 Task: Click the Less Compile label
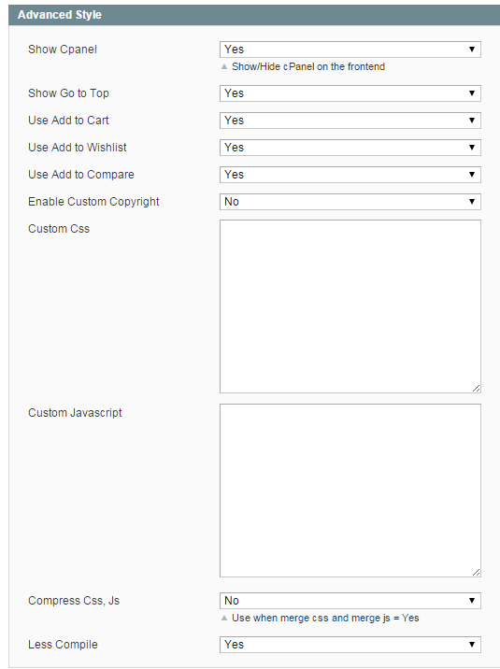pyautogui.click(x=63, y=645)
